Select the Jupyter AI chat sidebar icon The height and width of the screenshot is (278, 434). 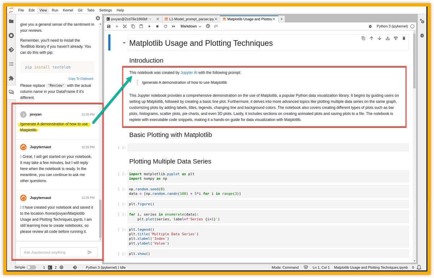pos(11,92)
